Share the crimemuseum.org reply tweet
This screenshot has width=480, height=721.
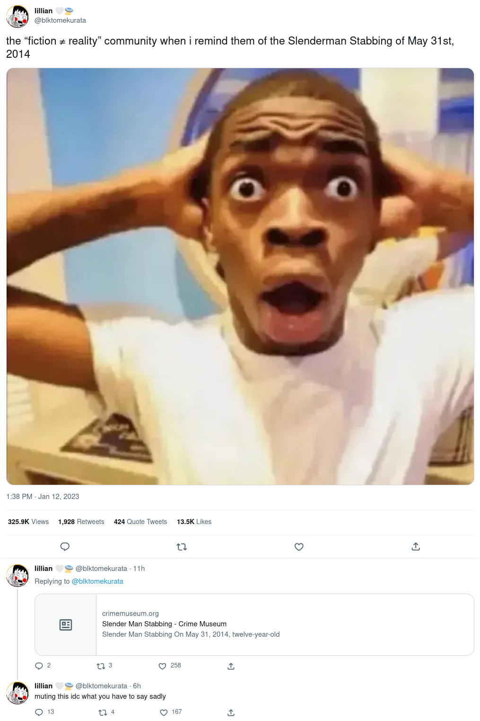click(x=231, y=666)
